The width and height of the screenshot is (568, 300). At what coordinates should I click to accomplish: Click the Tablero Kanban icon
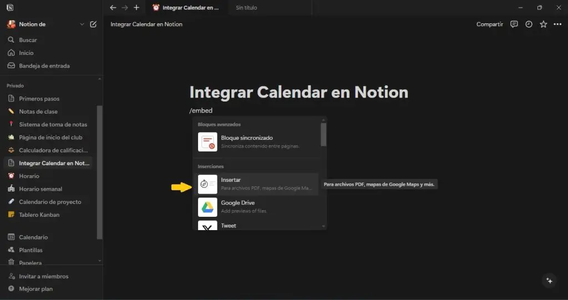11,215
